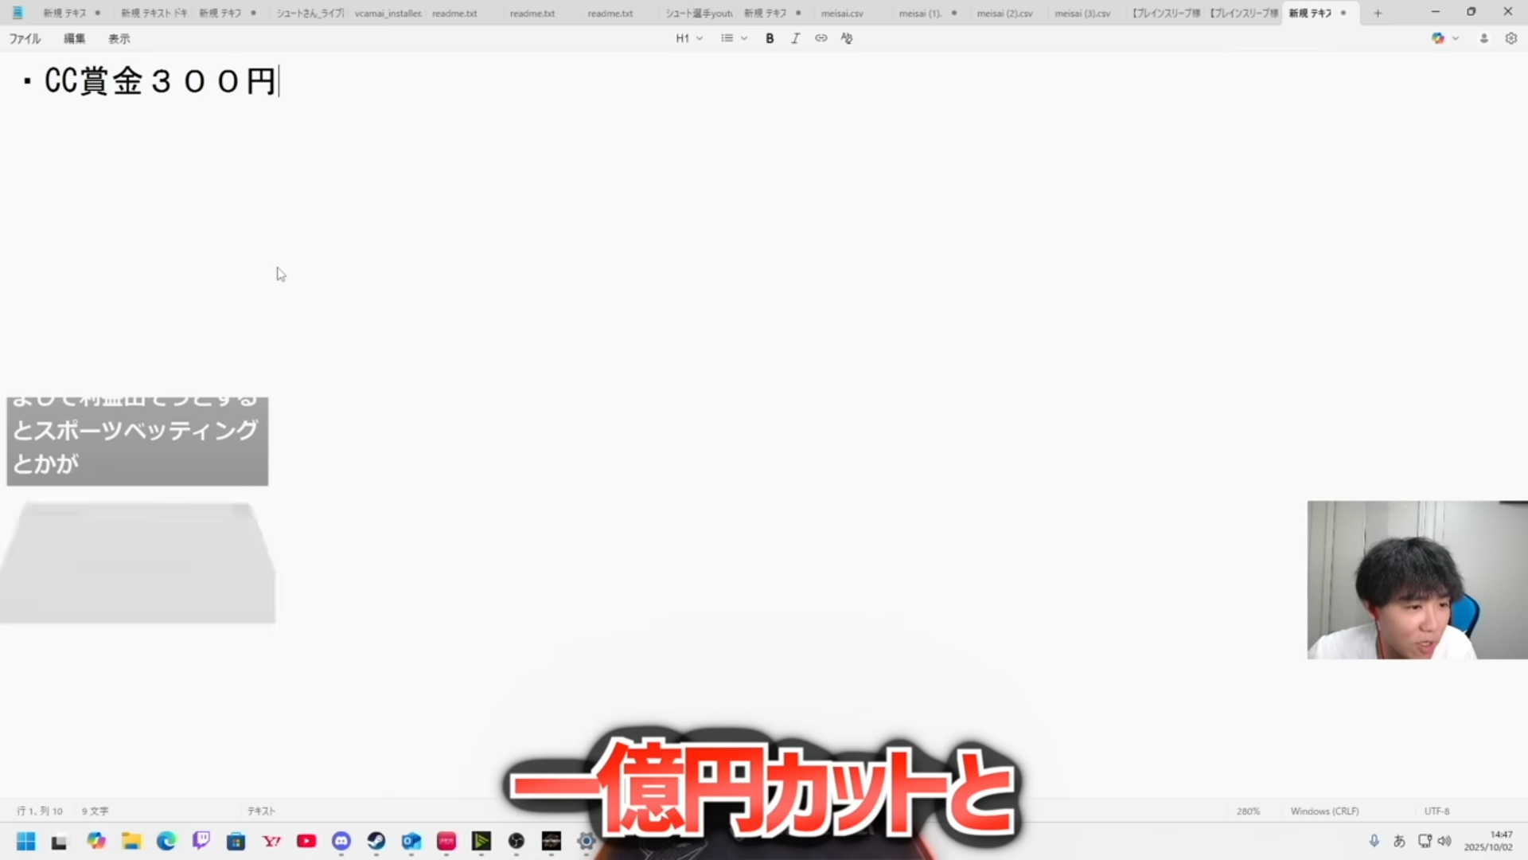Switch to vcamai_installer tab
Viewport: 1528px width, 860px height.
(388, 13)
